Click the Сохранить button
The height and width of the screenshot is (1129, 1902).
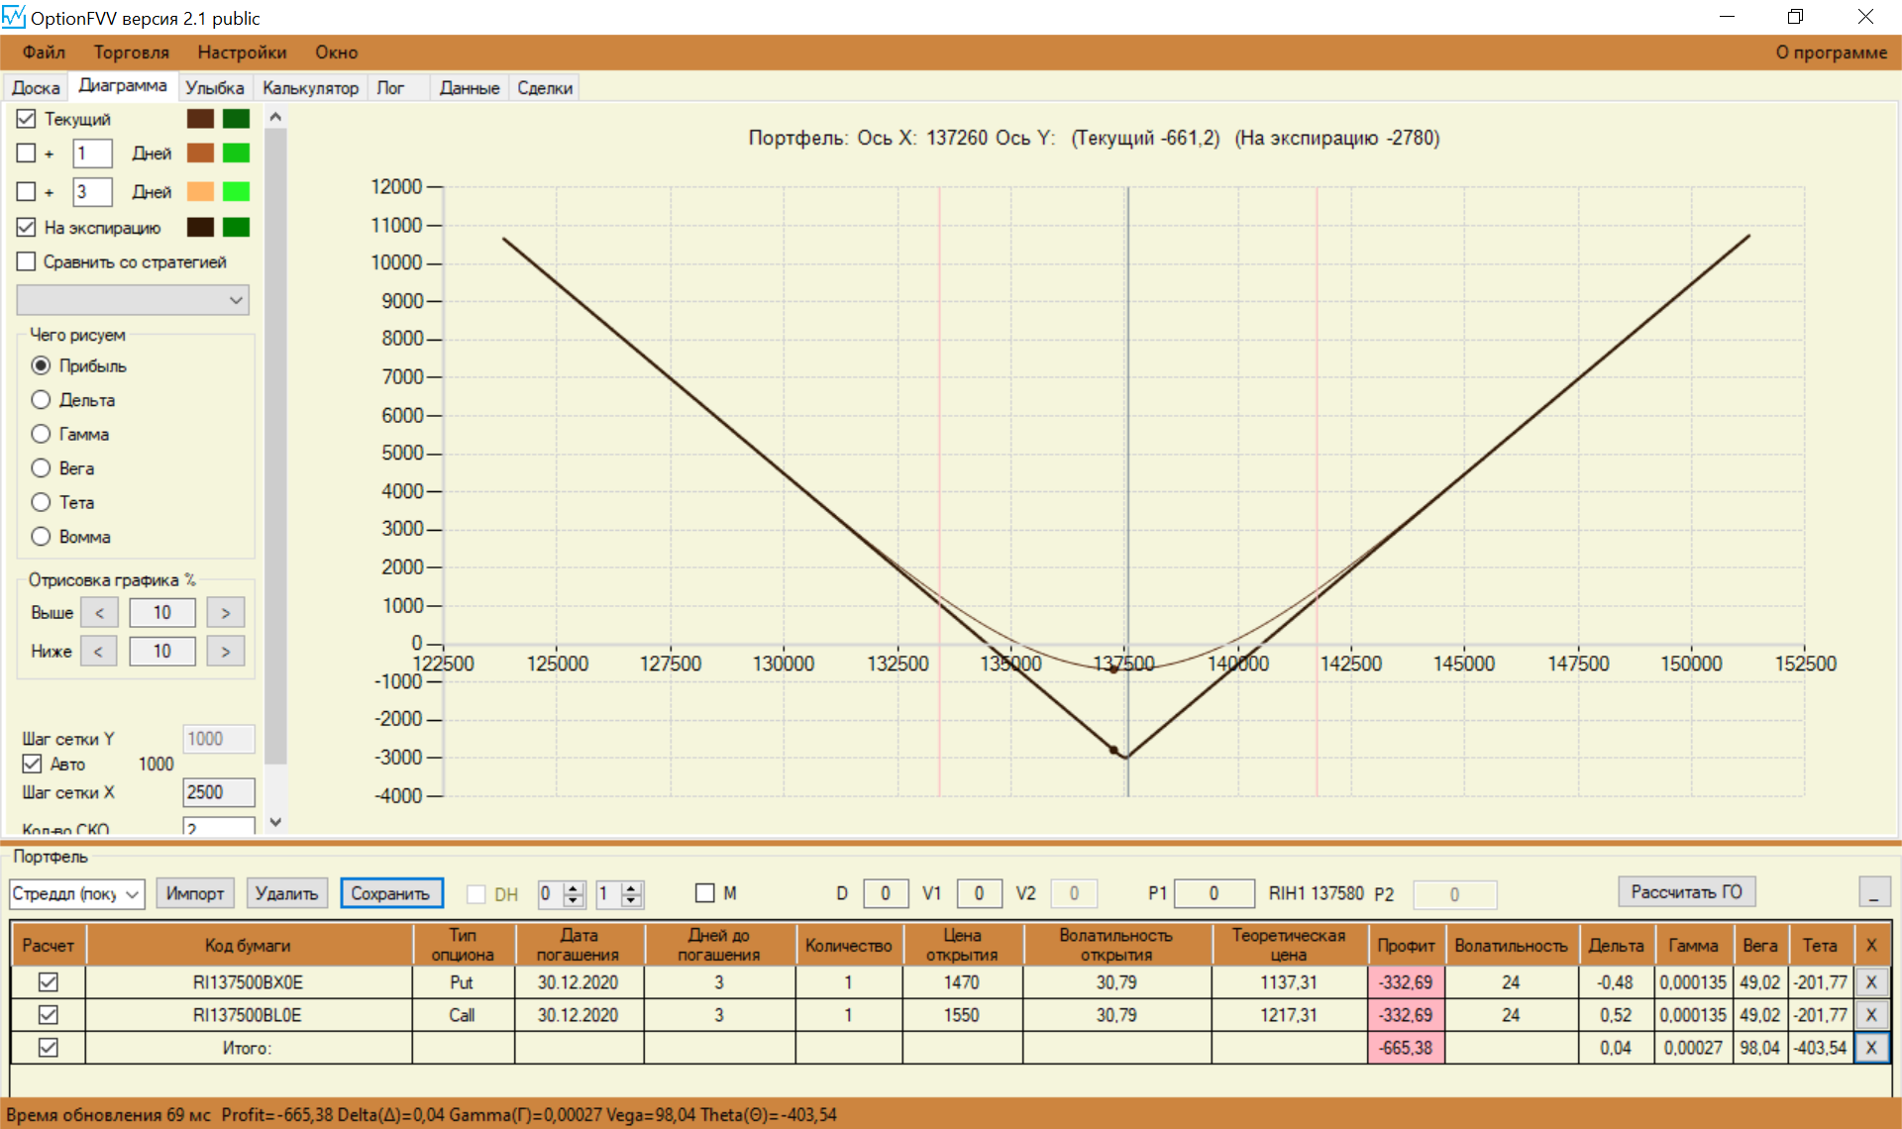(x=390, y=893)
